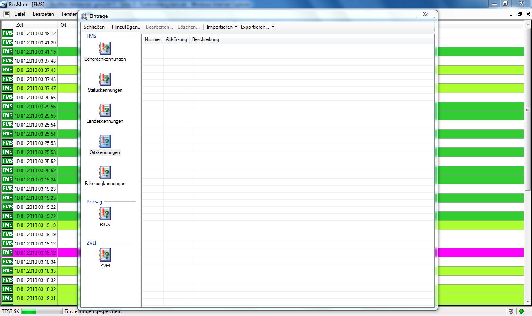Choose the Fahrzeugkennungen icon
The image size is (532, 316).
[x=105, y=173]
